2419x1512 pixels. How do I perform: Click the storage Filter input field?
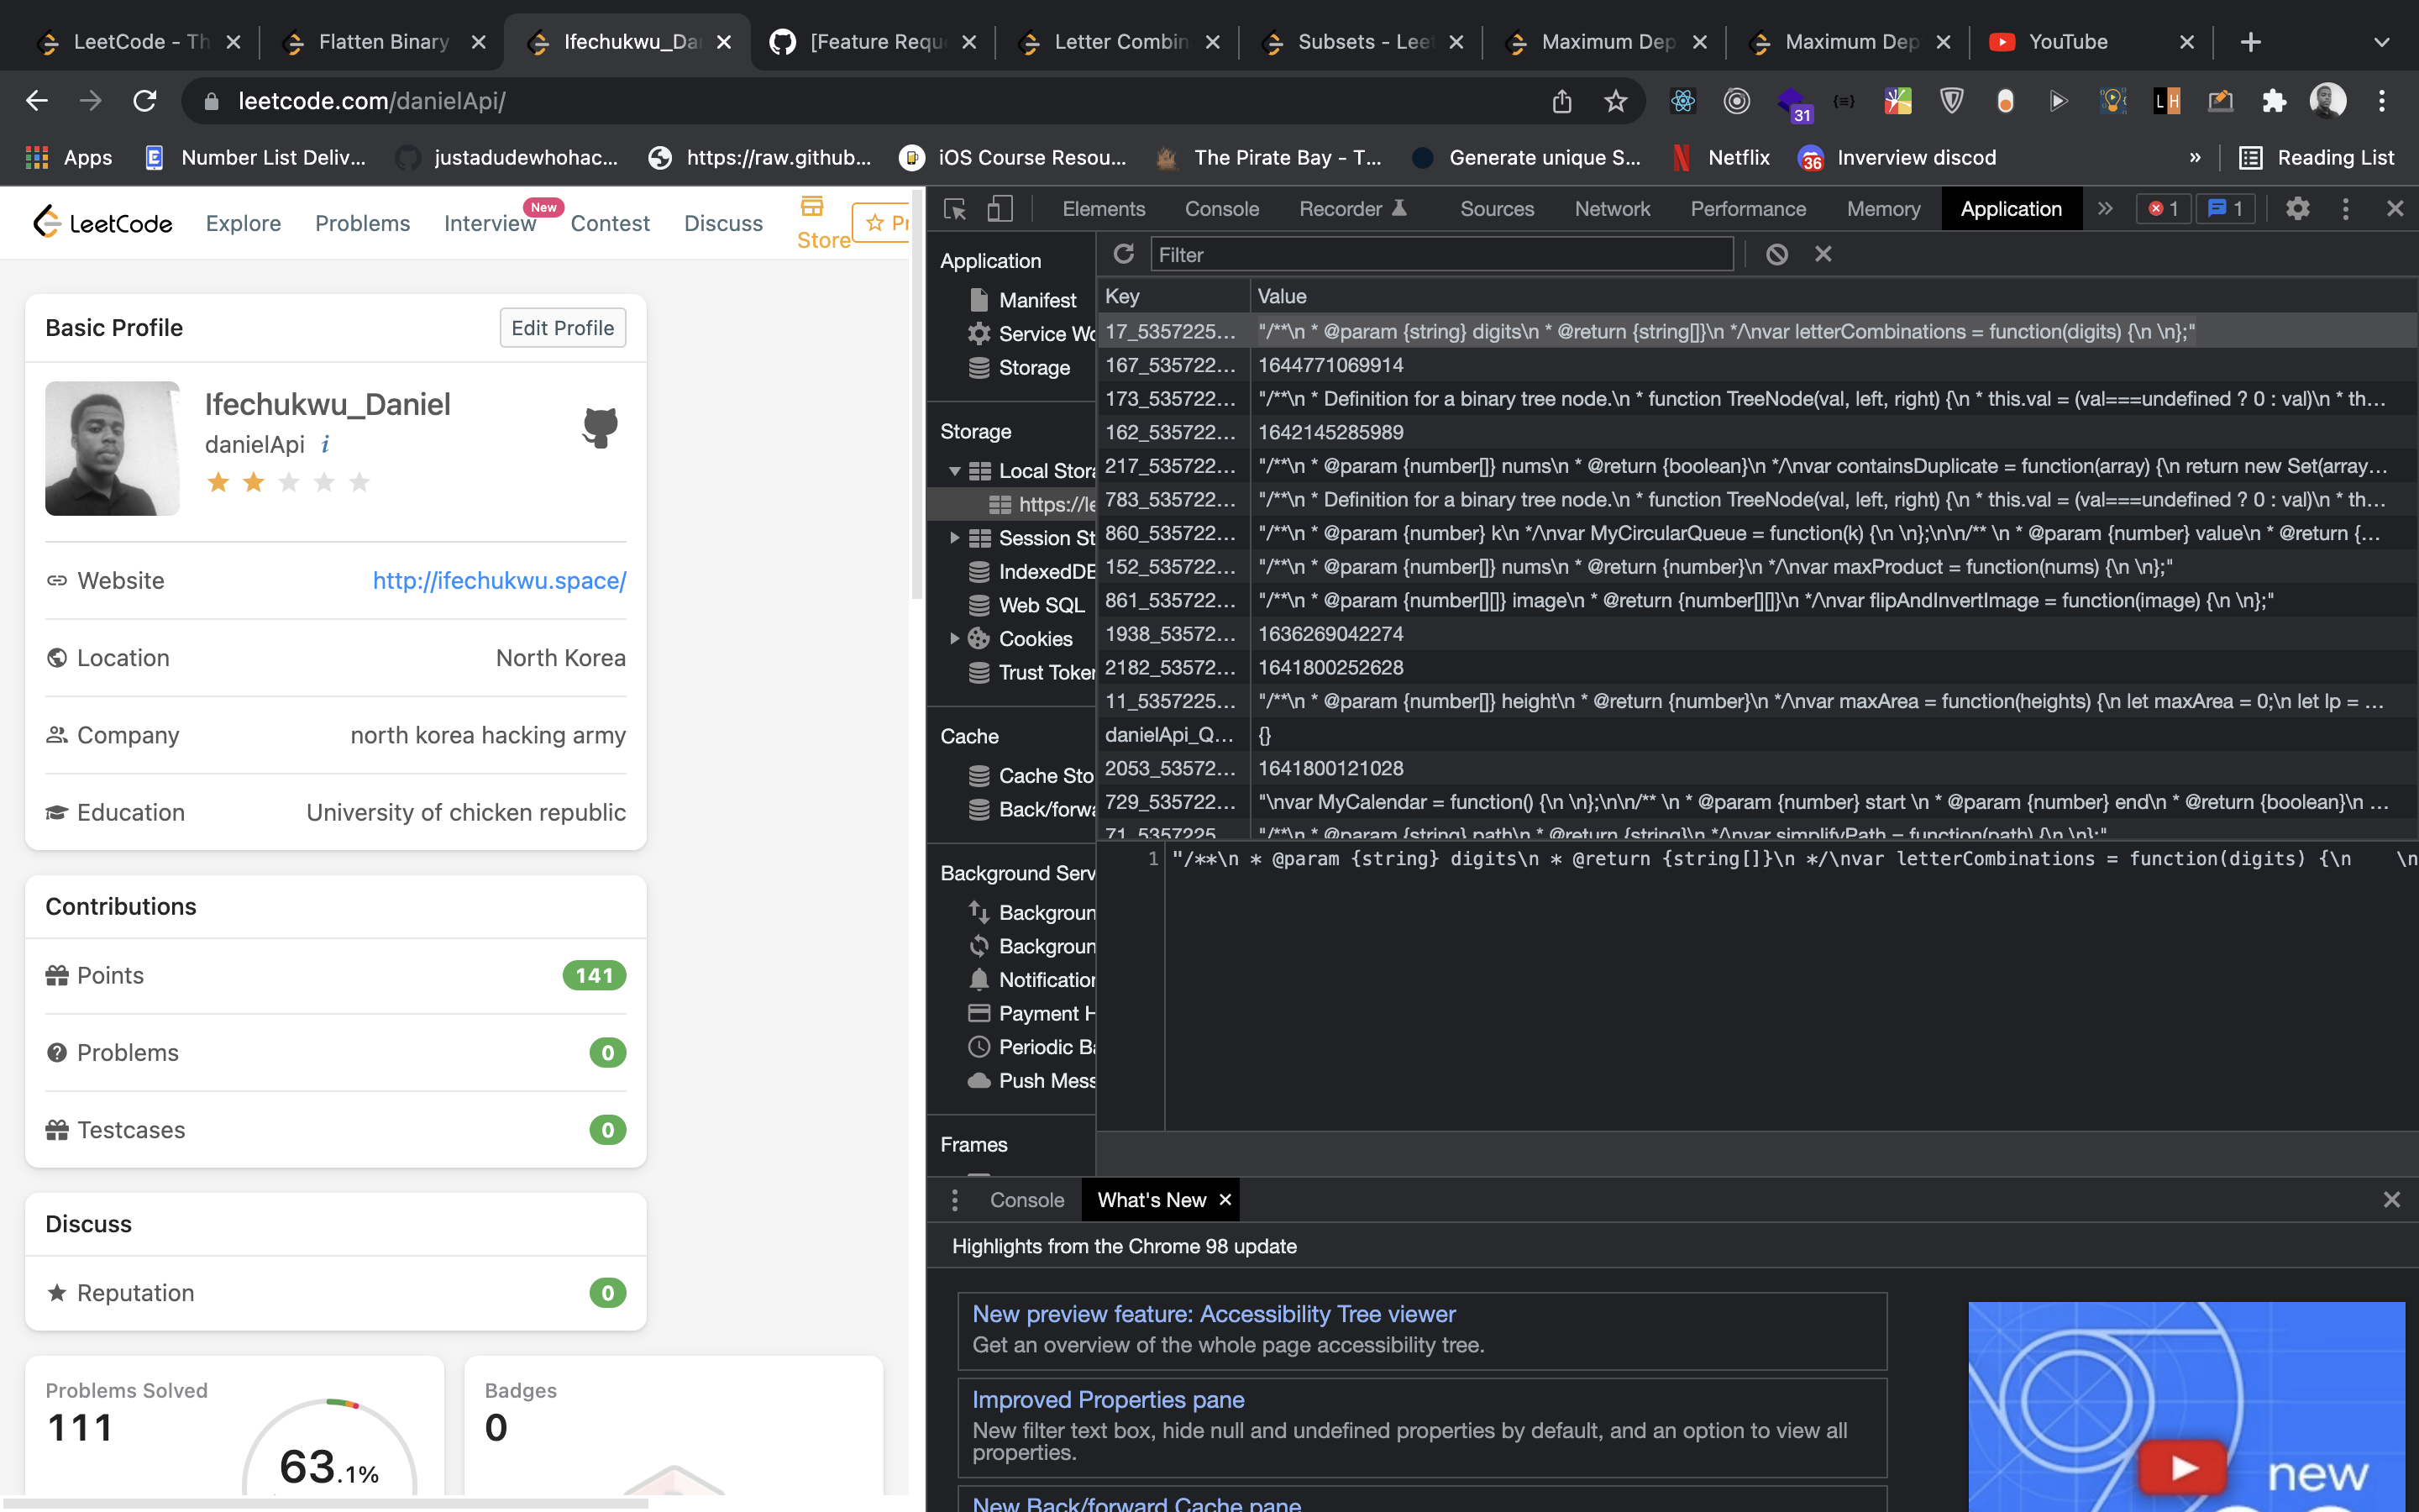[x=1441, y=255]
